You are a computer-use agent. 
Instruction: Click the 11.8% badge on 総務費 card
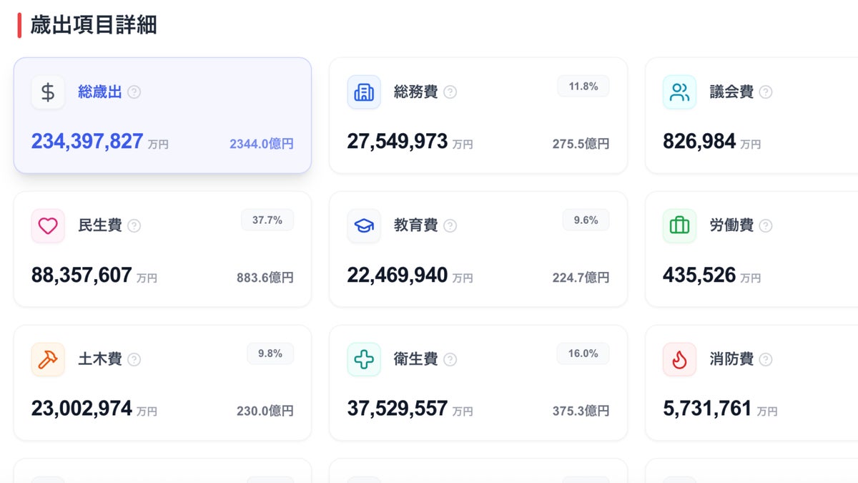pos(583,87)
